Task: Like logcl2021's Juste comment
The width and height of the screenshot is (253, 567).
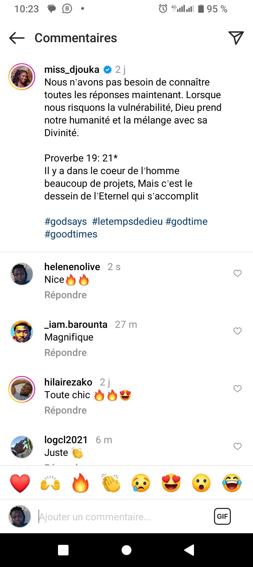Action: pos(238,446)
